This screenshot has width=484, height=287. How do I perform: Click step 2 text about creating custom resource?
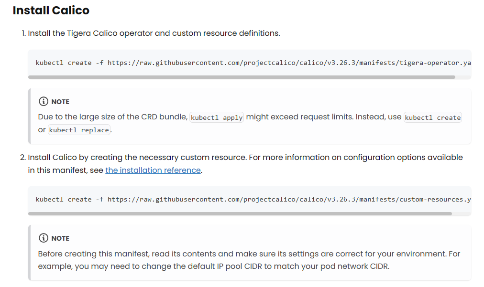245,164
